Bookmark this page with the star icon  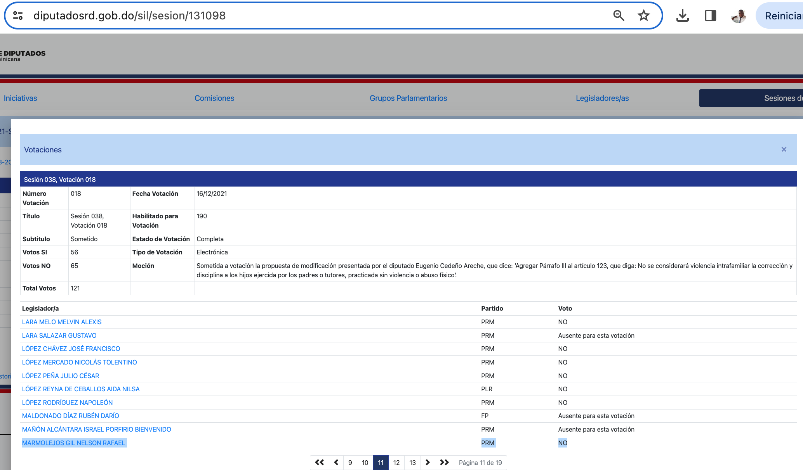[x=643, y=16]
